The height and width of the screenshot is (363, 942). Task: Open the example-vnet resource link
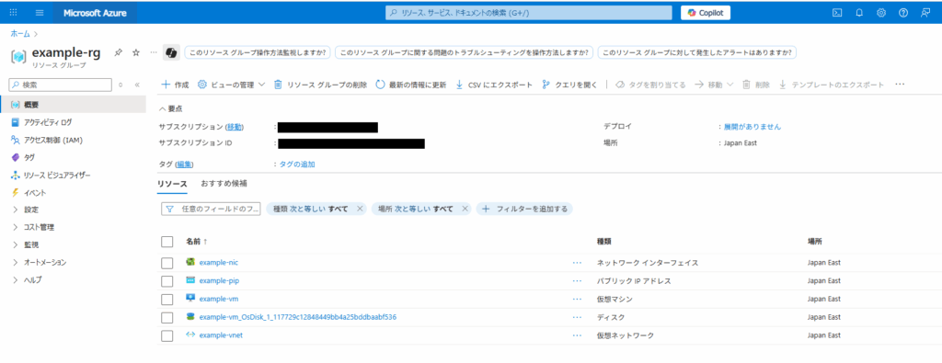221,335
